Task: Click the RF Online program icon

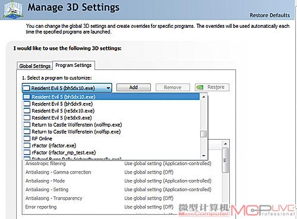Action: [27, 139]
